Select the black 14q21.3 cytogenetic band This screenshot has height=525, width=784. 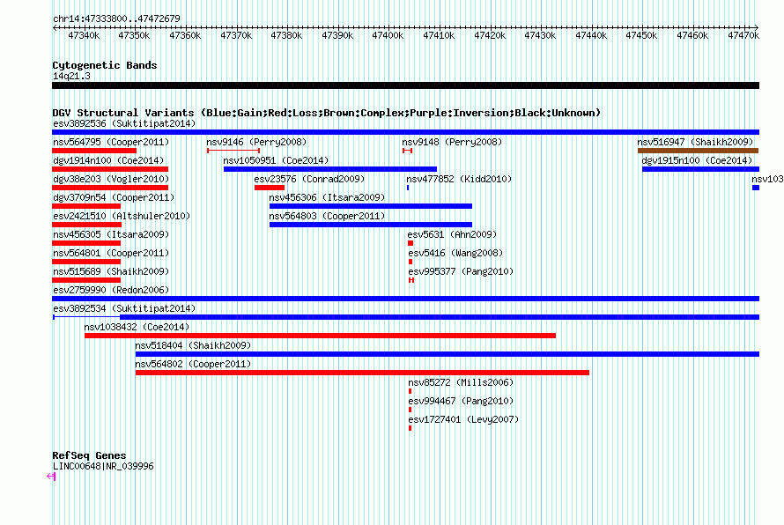405,85
